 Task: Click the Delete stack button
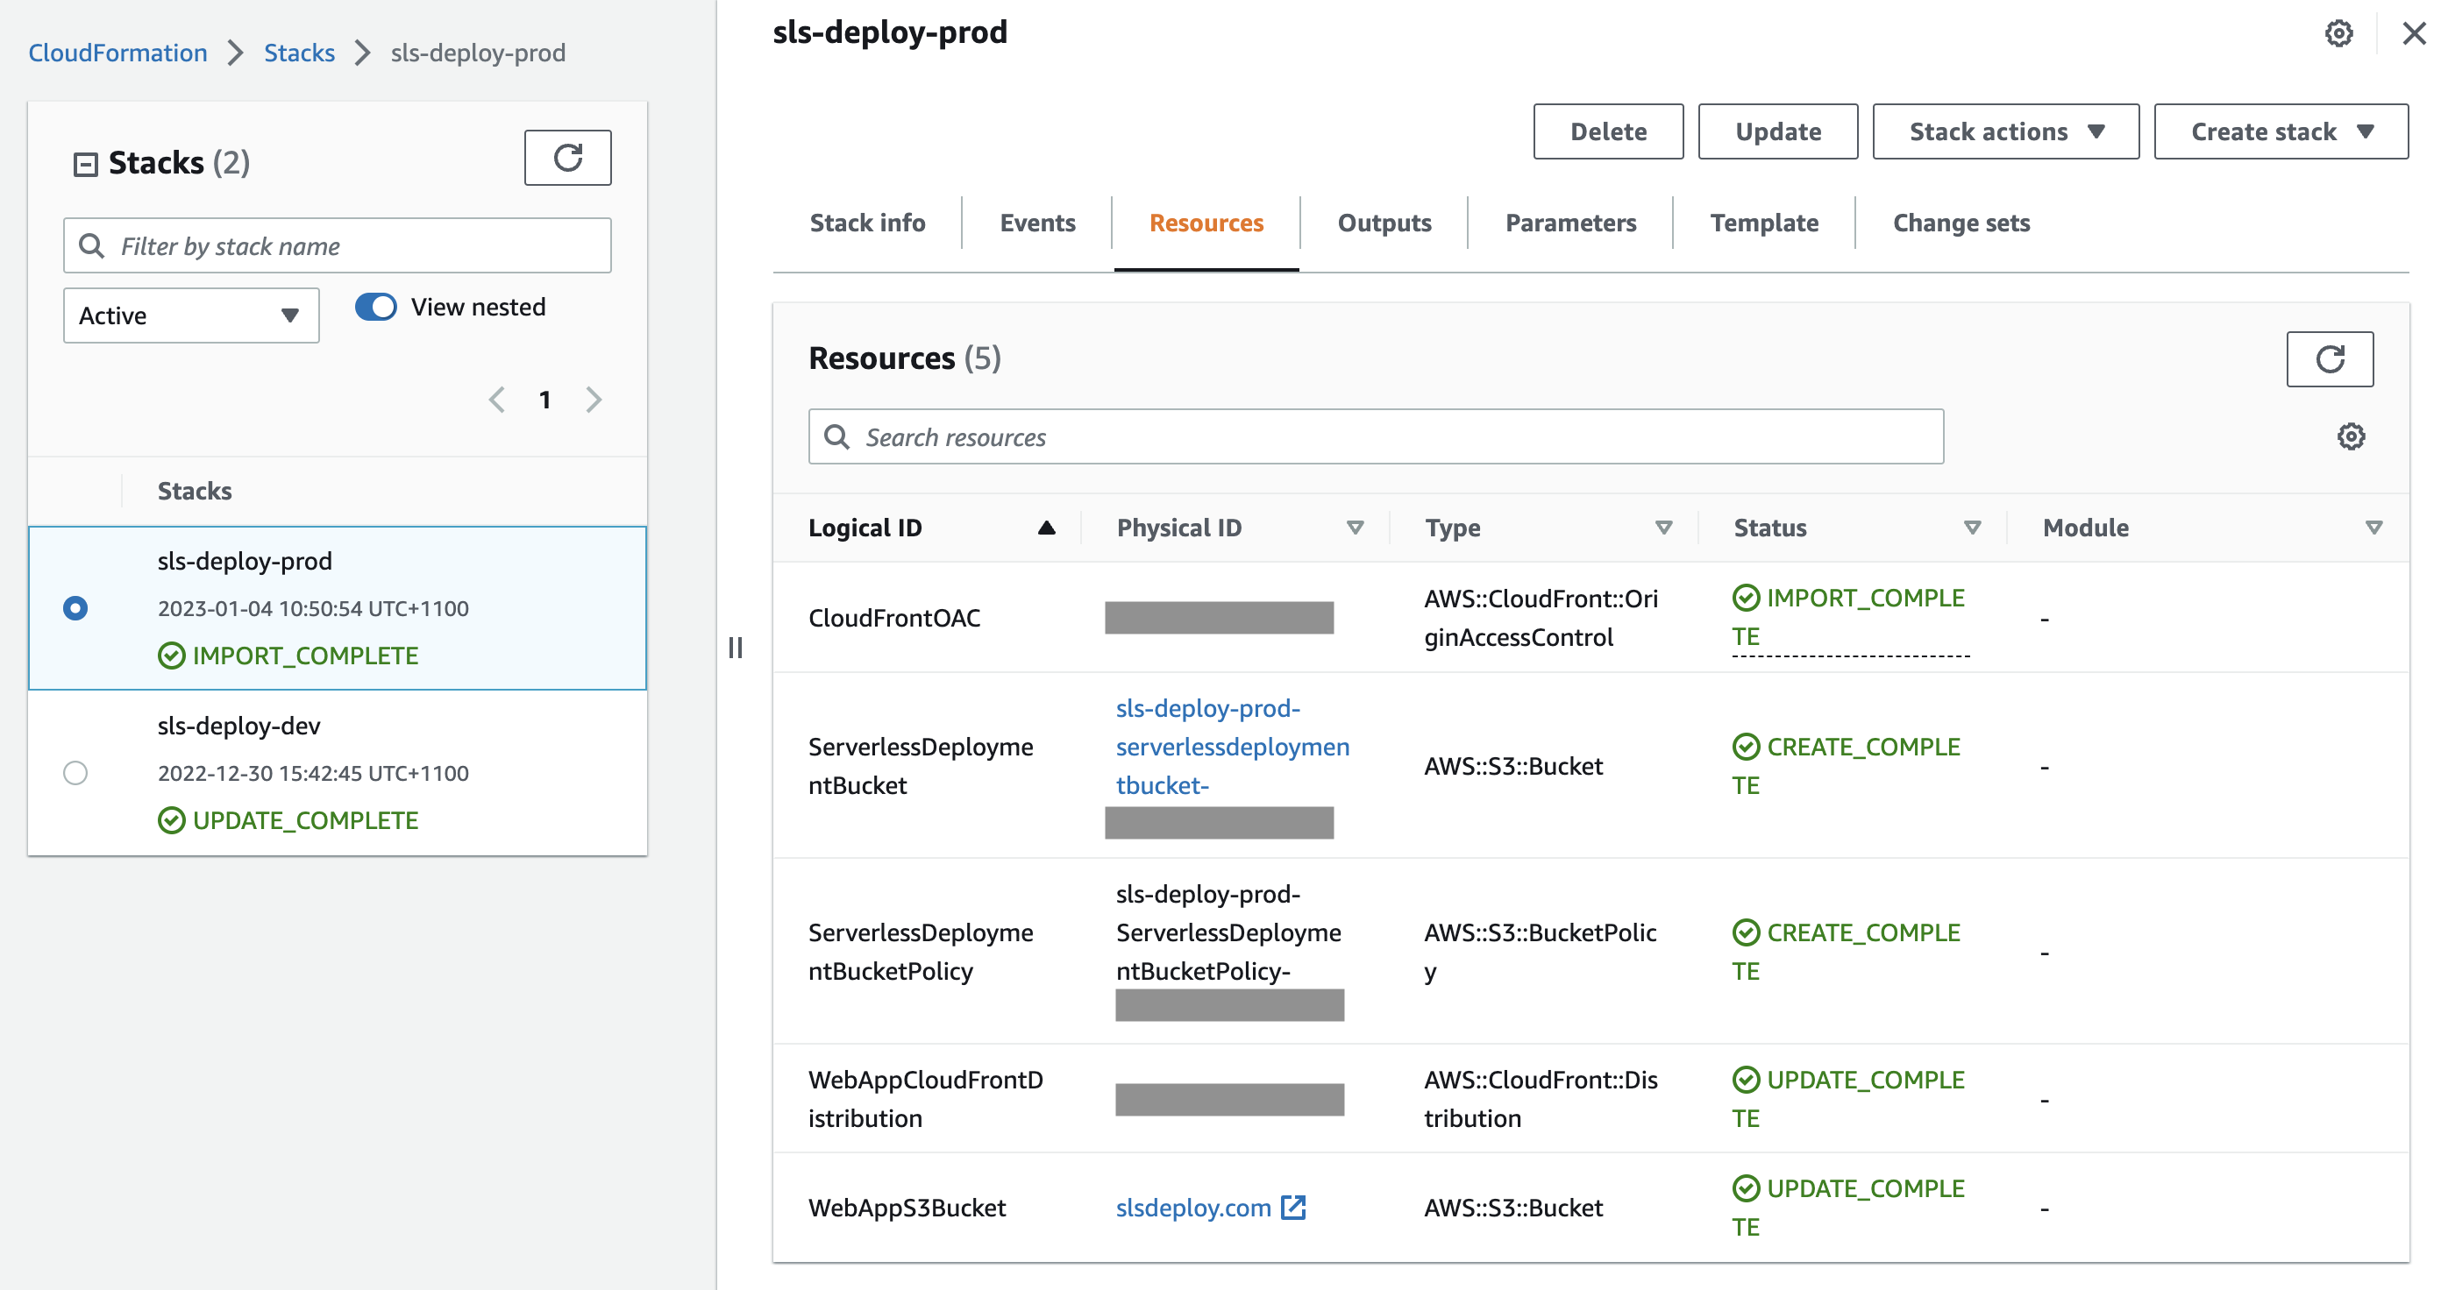(1608, 131)
